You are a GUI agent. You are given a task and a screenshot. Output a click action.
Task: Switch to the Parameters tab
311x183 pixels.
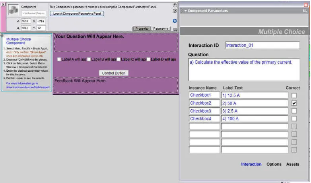(160, 29)
